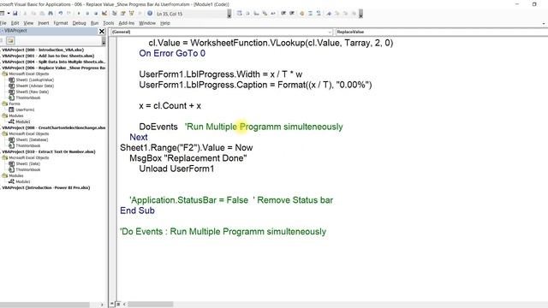Click the Paste toolbar icon
Screen dimensions: 548x308
coord(42,14)
